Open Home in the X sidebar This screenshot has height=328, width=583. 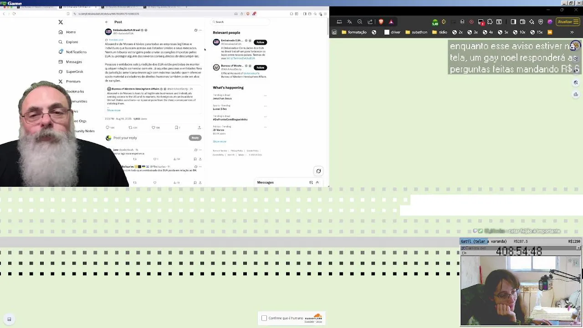point(67,32)
